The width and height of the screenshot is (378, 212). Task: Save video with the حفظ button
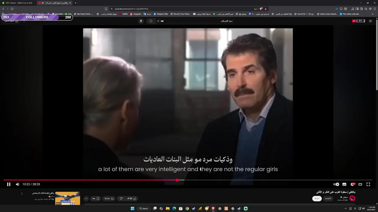pyautogui.click(x=96, y=198)
